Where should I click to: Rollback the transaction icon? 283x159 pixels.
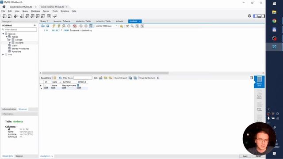pos(86,26)
